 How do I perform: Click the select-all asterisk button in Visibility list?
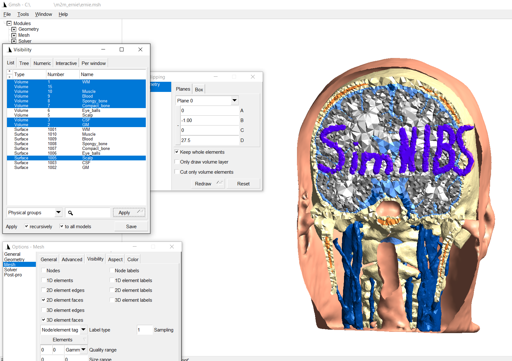coord(10,72)
